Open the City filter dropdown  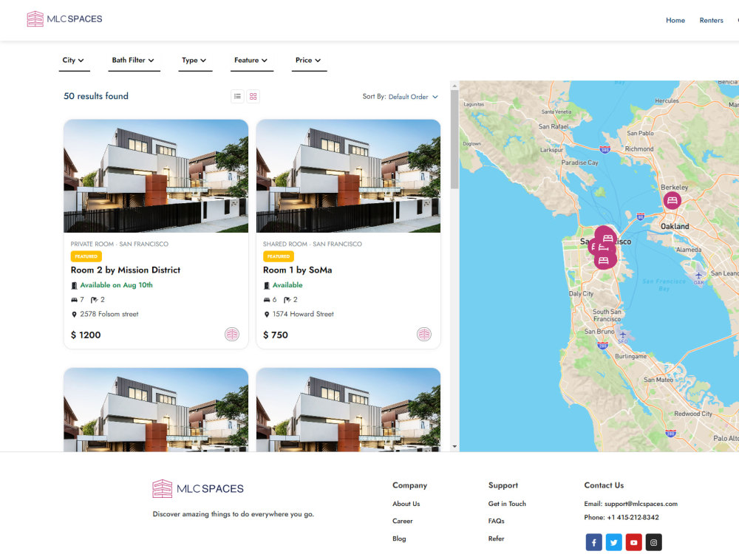point(74,61)
